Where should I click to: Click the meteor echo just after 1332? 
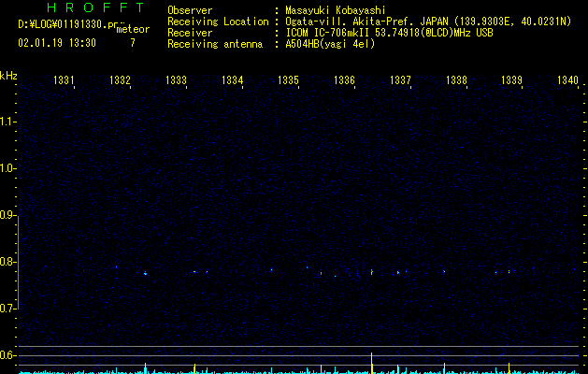(145, 273)
